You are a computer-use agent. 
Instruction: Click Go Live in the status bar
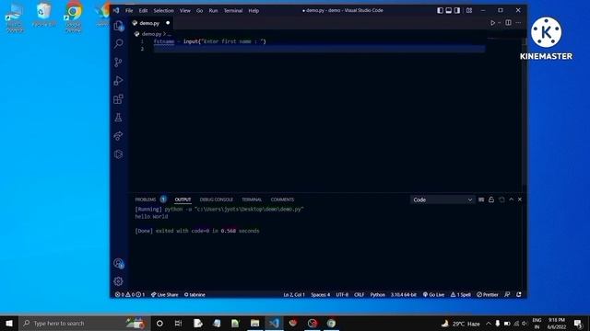pos(433,294)
